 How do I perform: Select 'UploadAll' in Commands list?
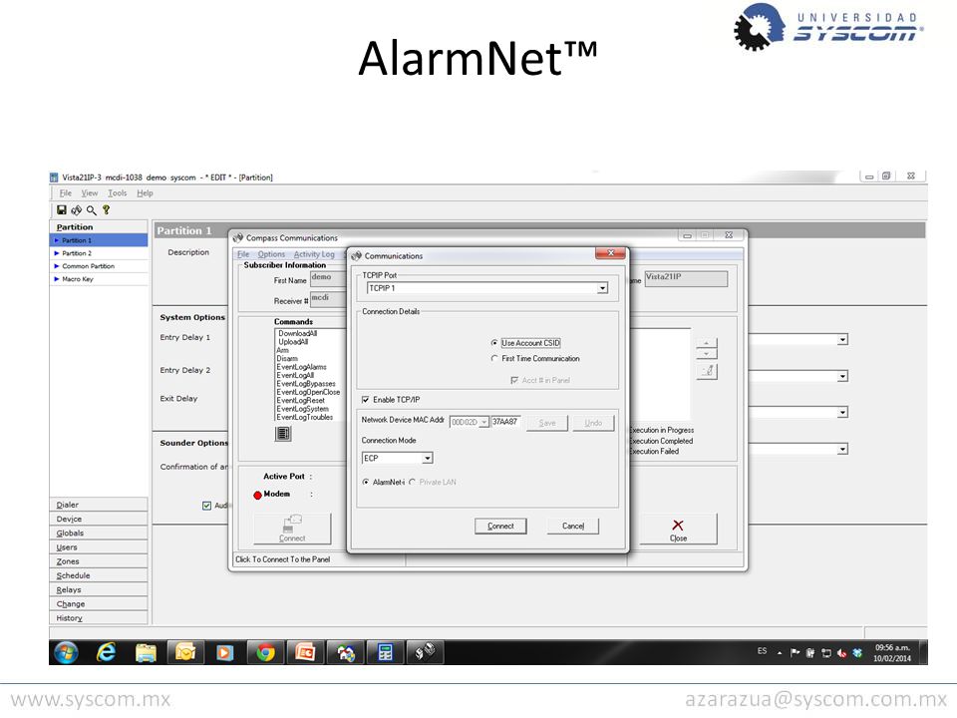(x=293, y=342)
